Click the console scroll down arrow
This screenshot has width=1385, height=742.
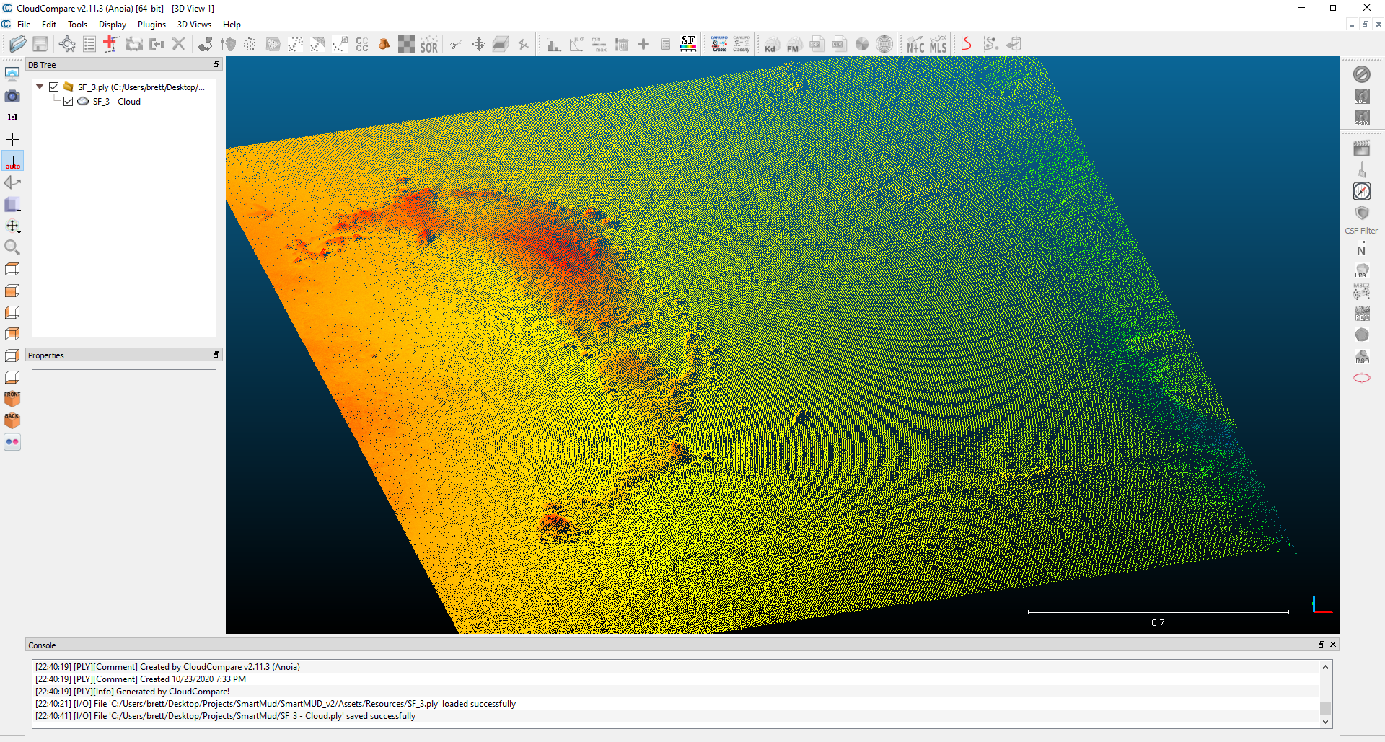click(1325, 722)
